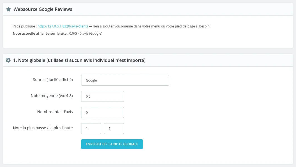Click the "Source (libellé affiché)" label
The width and height of the screenshot is (296, 167).
(53, 80)
